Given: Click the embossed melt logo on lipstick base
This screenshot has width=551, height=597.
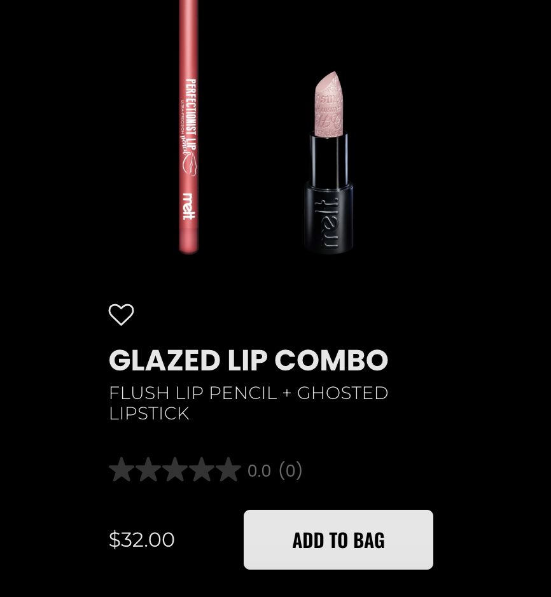Looking at the screenshot, I should 326,223.
